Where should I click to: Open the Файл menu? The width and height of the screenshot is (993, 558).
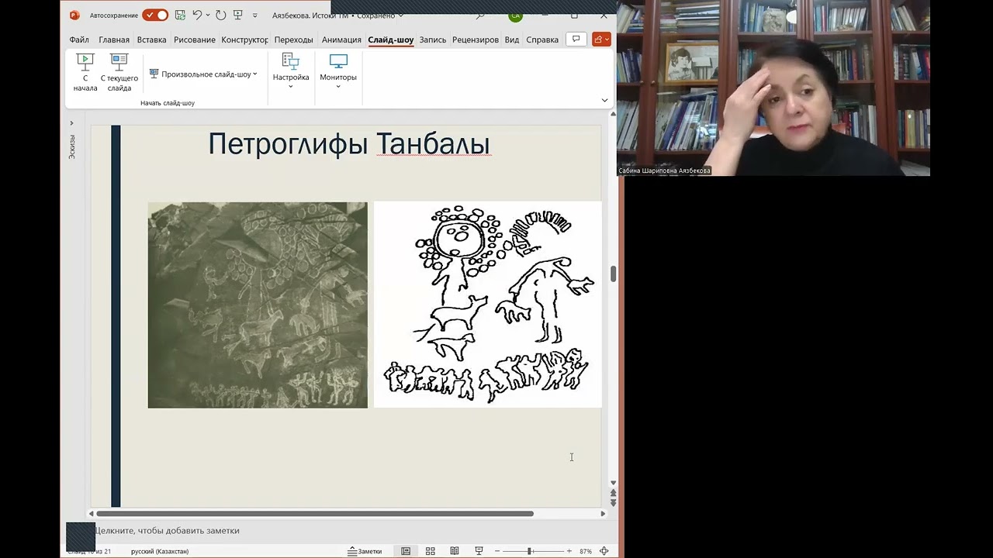point(79,40)
